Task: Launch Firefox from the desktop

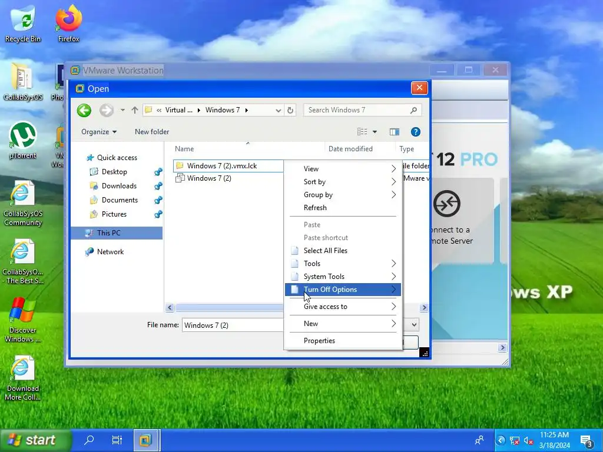Action: pos(68,23)
